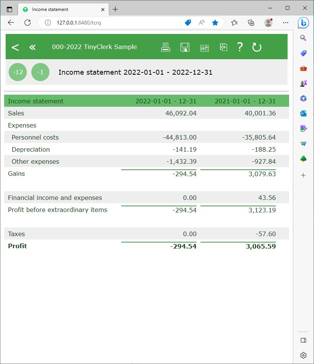This screenshot has width=314, height=364.
Task: Reload report with the circular arrow icon
Action: pyautogui.click(x=257, y=47)
